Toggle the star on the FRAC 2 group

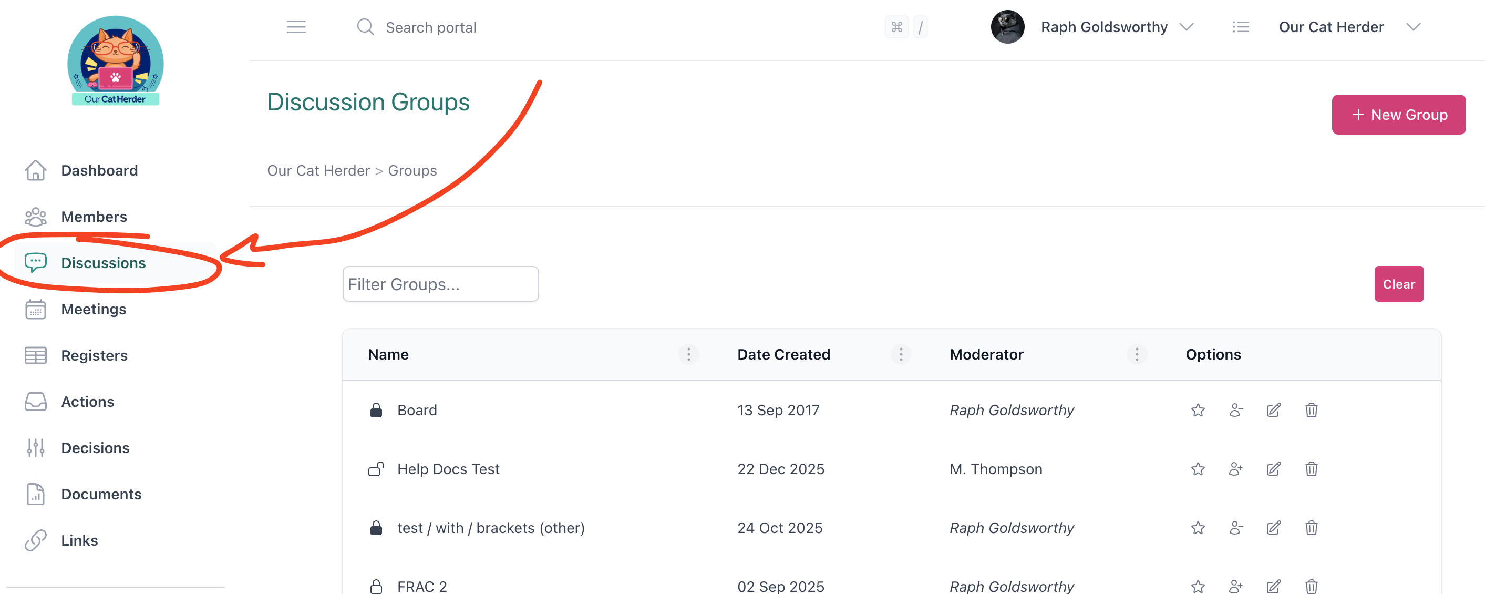pos(1198,586)
